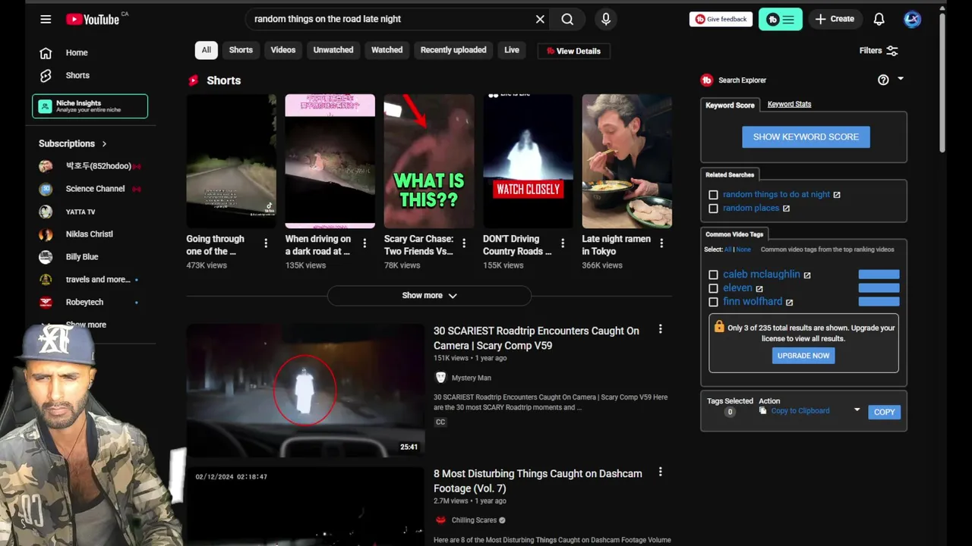Switch to the Keyword Stats tab
The width and height of the screenshot is (972, 546).
789,105
